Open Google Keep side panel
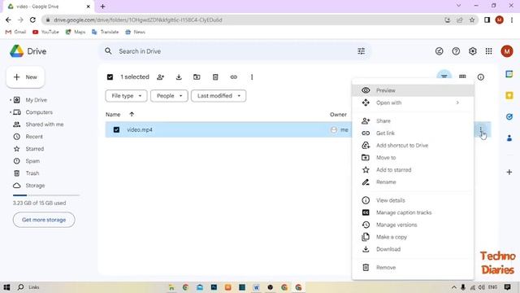This screenshot has height=293, width=520. [x=509, y=96]
